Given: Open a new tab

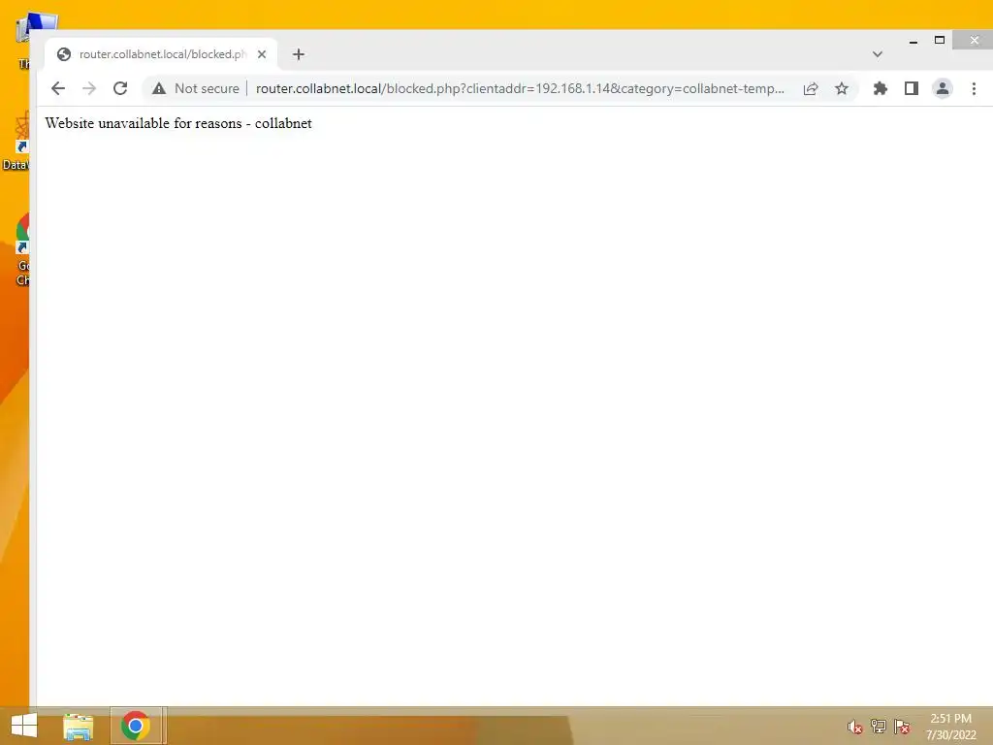Looking at the screenshot, I should coord(299,54).
